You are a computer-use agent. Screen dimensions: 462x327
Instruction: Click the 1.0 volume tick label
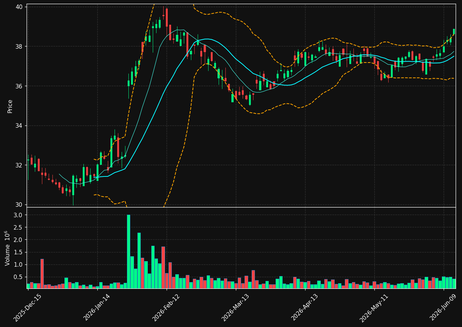click(x=18, y=264)
